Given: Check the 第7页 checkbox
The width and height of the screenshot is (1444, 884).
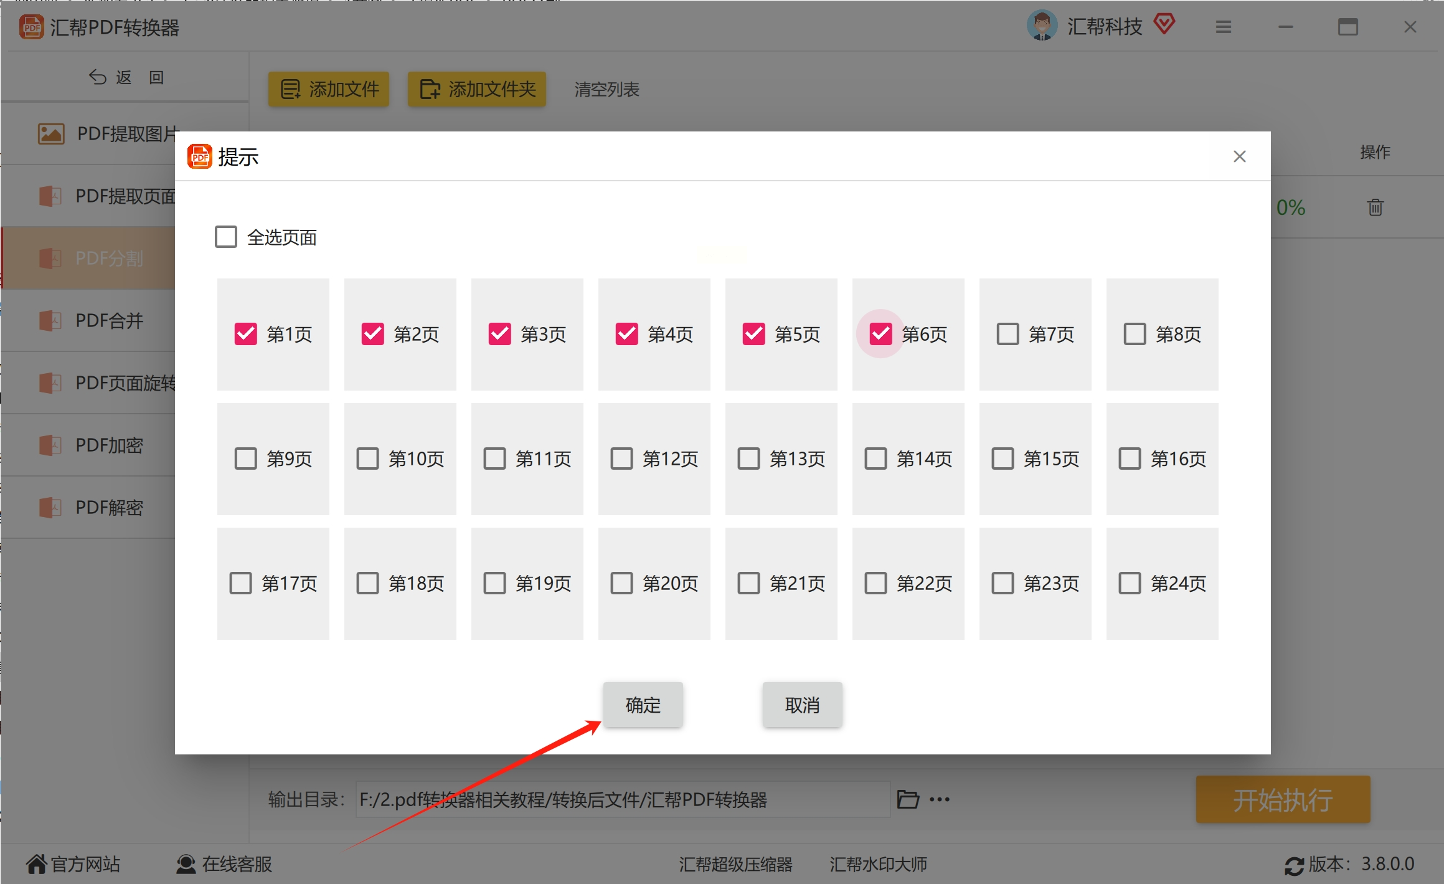Looking at the screenshot, I should click(x=1007, y=334).
